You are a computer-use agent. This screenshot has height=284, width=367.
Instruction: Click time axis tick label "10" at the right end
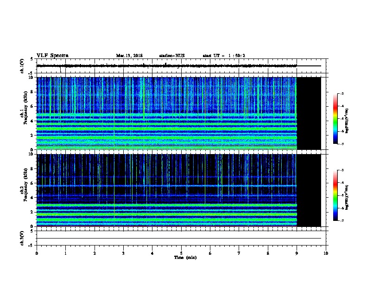coord(326,253)
